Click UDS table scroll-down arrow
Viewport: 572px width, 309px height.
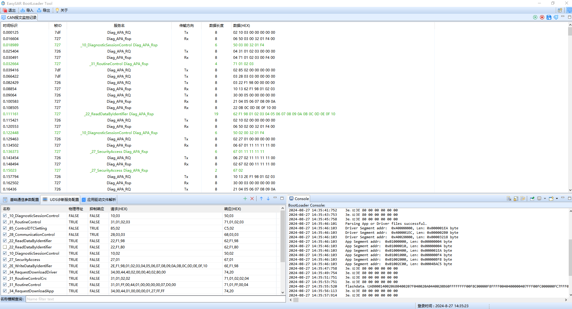pyautogui.click(x=283, y=293)
